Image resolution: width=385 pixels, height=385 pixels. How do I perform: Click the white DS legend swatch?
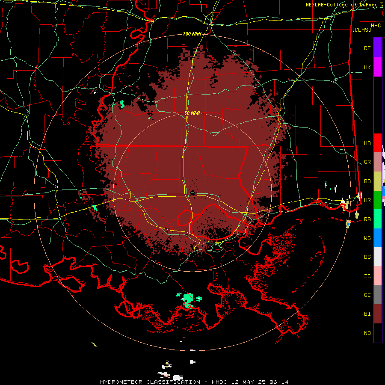(378, 257)
